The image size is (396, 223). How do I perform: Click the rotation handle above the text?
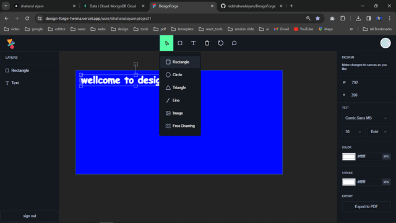point(136,64)
